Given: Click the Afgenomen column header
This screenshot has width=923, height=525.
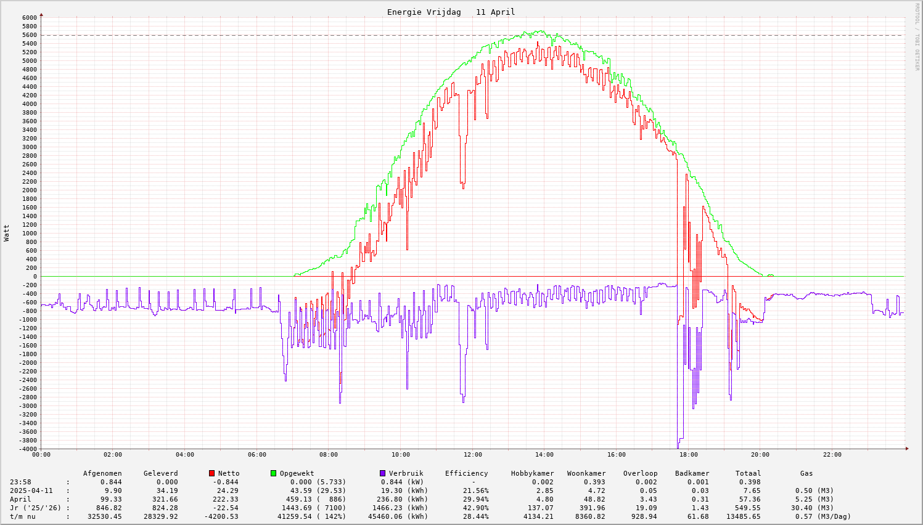Looking at the screenshot, I should (x=102, y=473).
